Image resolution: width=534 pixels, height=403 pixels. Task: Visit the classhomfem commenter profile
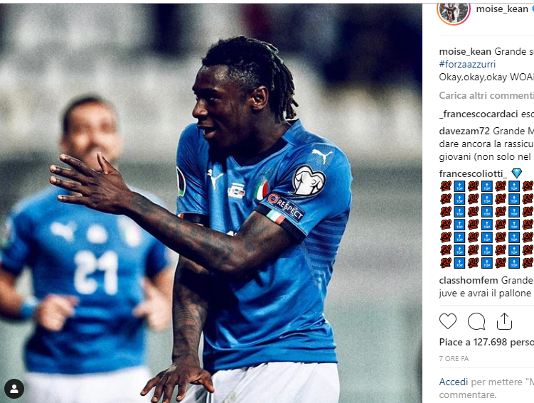coord(469,280)
